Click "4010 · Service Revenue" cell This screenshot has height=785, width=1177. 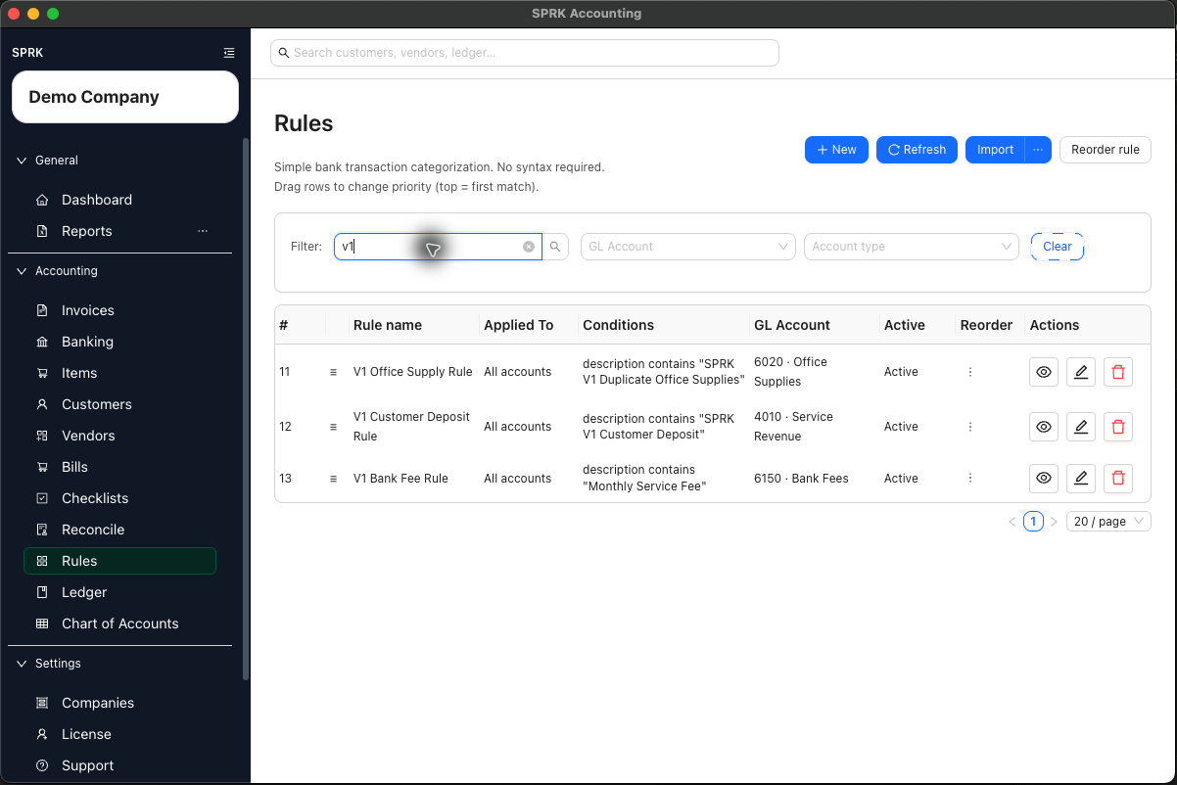click(793, 427)
